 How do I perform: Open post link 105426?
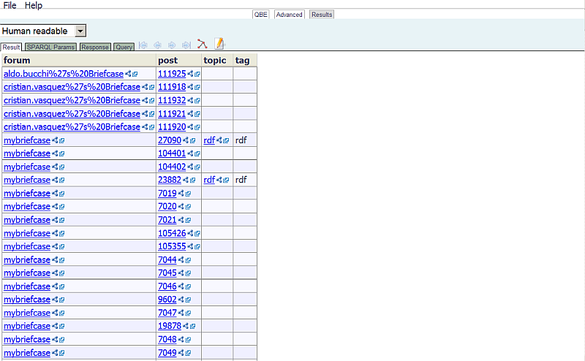(x=172, y=233)
